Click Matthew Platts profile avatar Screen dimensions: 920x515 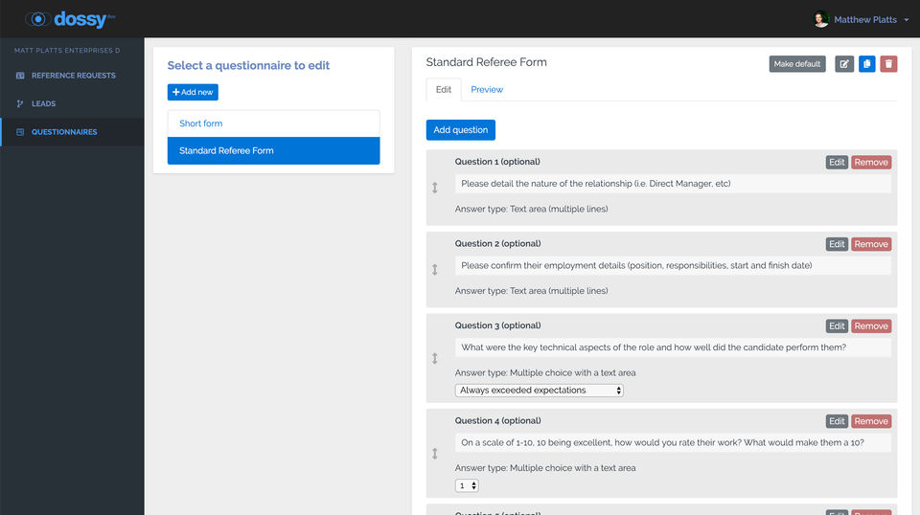(820, 19)
